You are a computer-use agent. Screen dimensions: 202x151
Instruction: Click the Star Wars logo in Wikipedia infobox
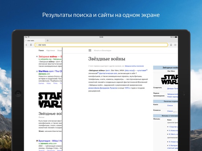(x=169, y=80)
